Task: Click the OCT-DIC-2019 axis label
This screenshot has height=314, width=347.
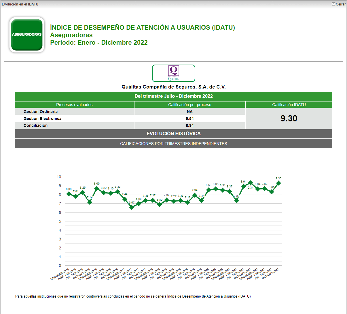Action: (x=193, y=274)
